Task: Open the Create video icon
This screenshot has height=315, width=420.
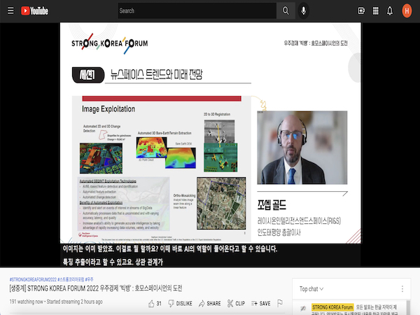Action: 361,10
